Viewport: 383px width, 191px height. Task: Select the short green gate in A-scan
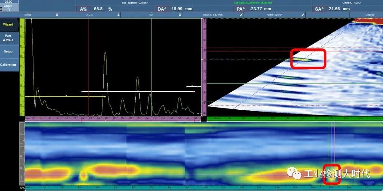point(193,86)
